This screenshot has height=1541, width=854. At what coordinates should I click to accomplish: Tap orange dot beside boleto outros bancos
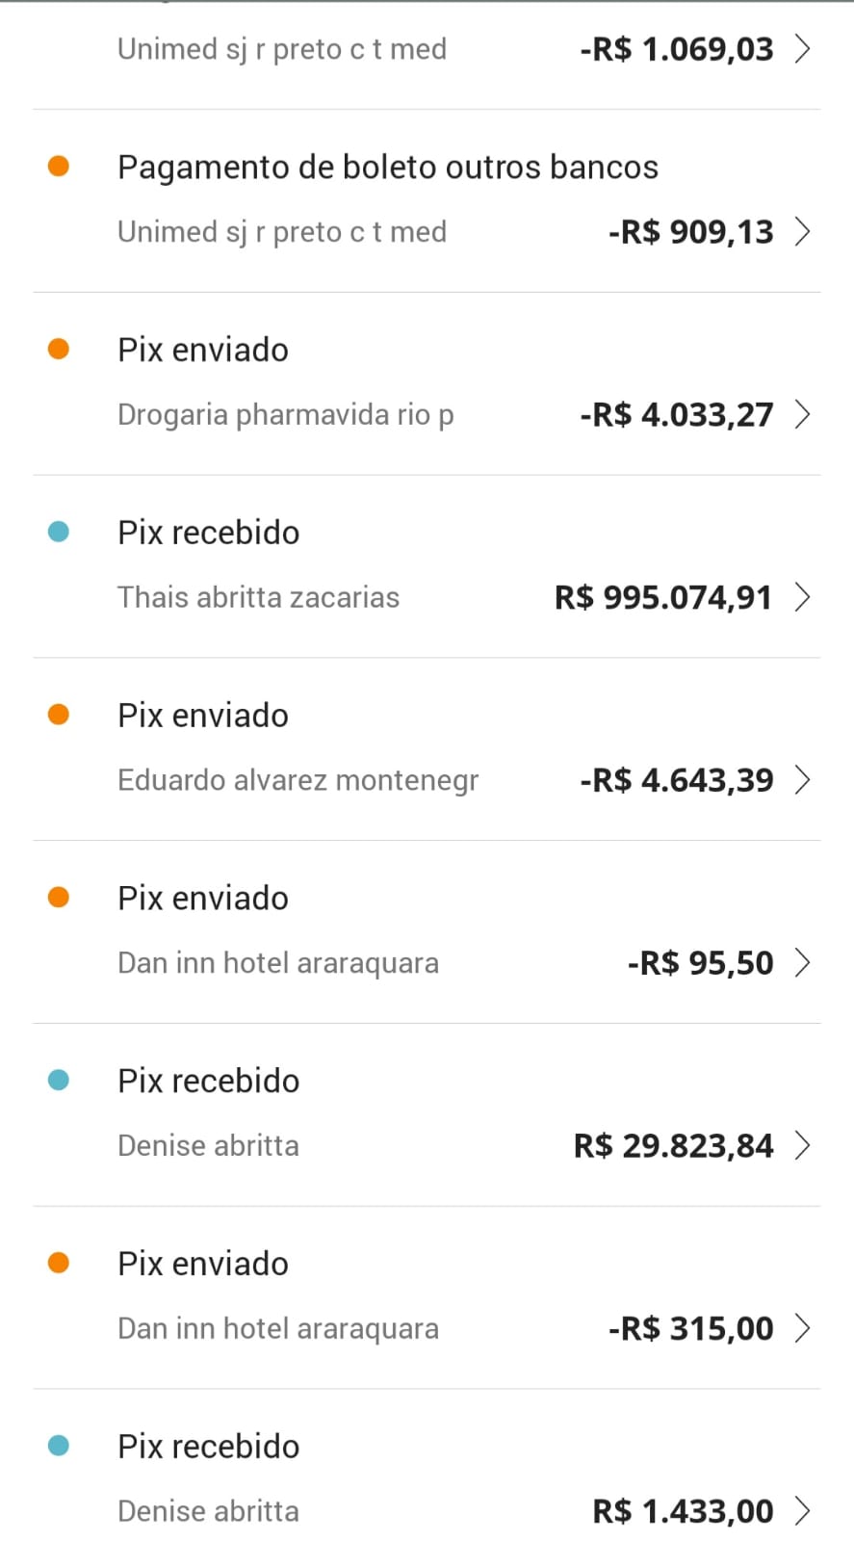point(59,166)
